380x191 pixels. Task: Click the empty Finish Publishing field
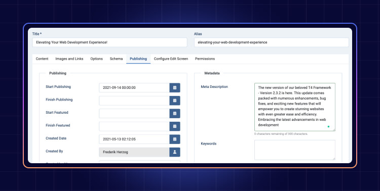[134, 101]
